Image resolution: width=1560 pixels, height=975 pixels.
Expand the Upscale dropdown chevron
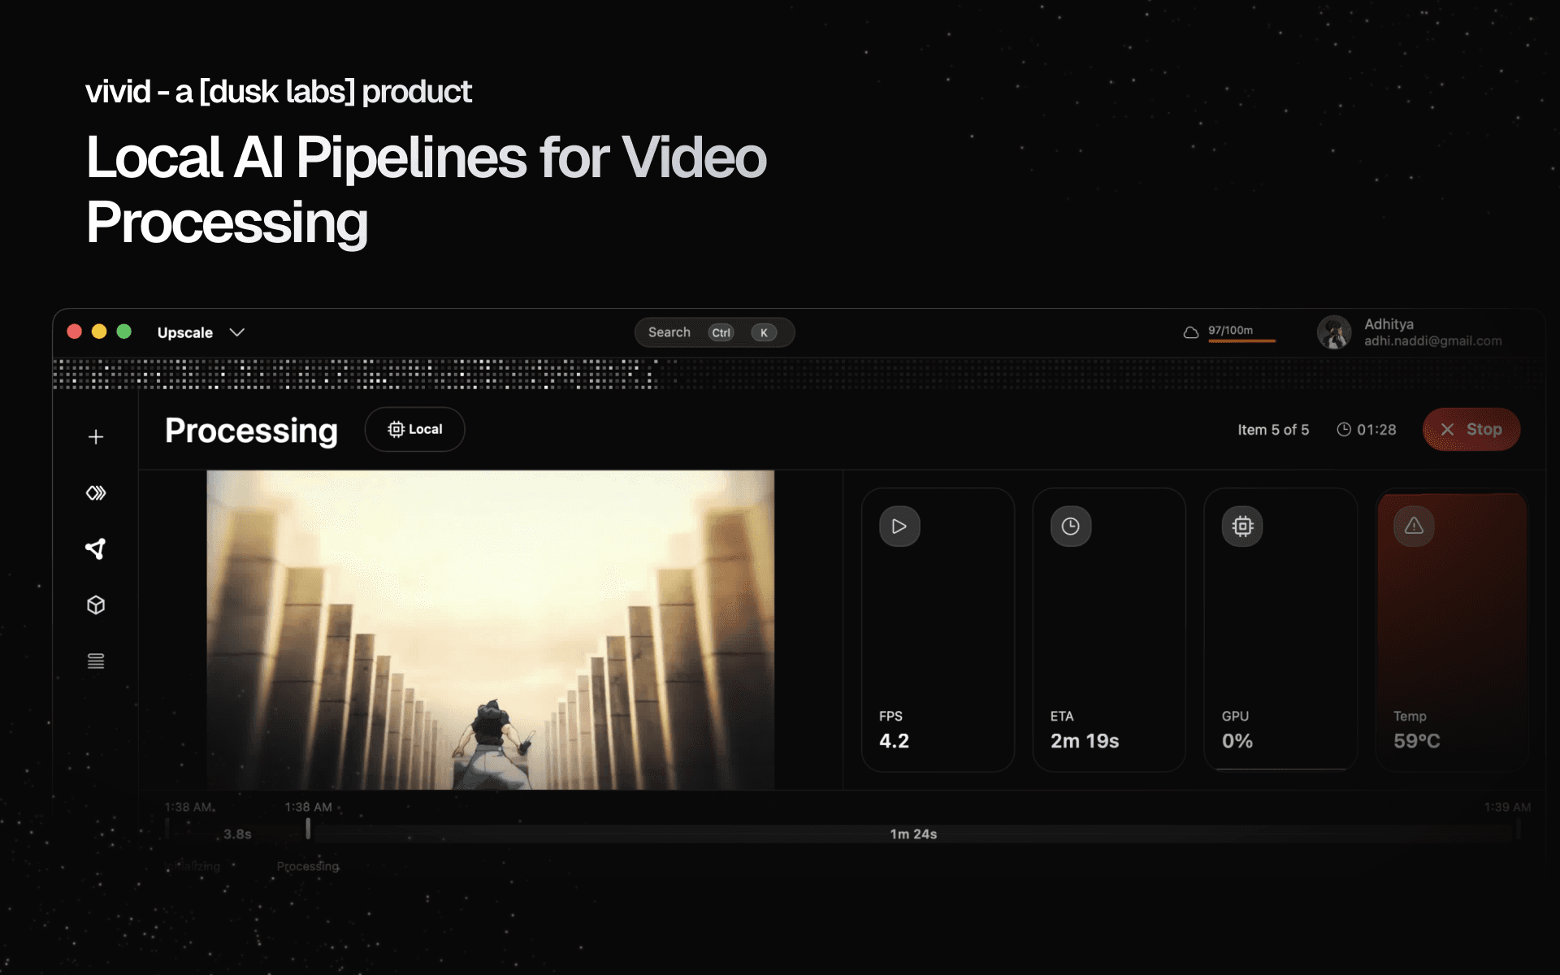coord(237,332)
